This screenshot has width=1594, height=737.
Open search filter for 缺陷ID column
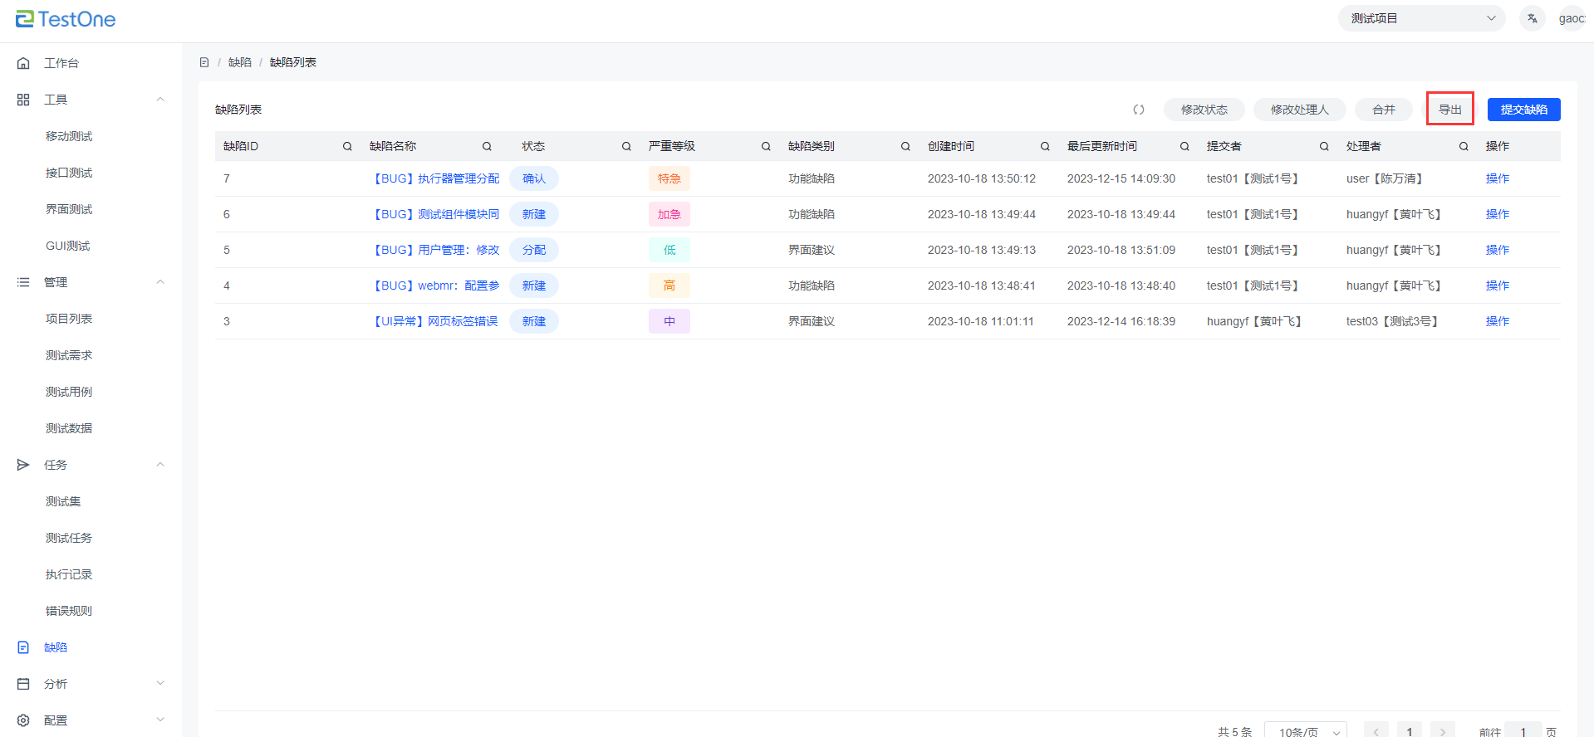347,146
